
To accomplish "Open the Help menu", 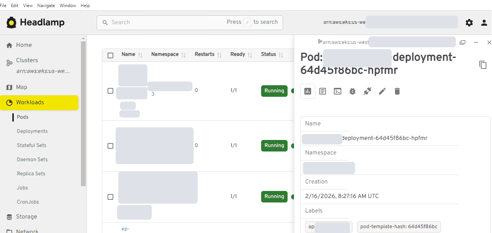I will coord(85,6).
